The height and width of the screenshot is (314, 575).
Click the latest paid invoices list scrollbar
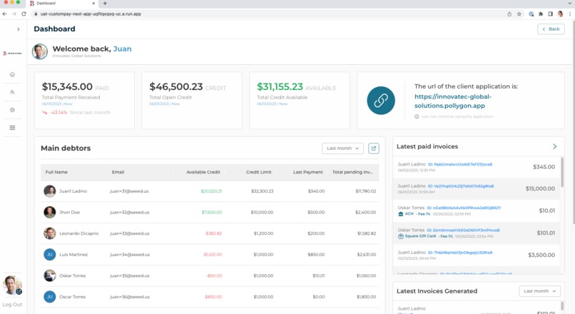pyautogui.click(x=562, y=173)
